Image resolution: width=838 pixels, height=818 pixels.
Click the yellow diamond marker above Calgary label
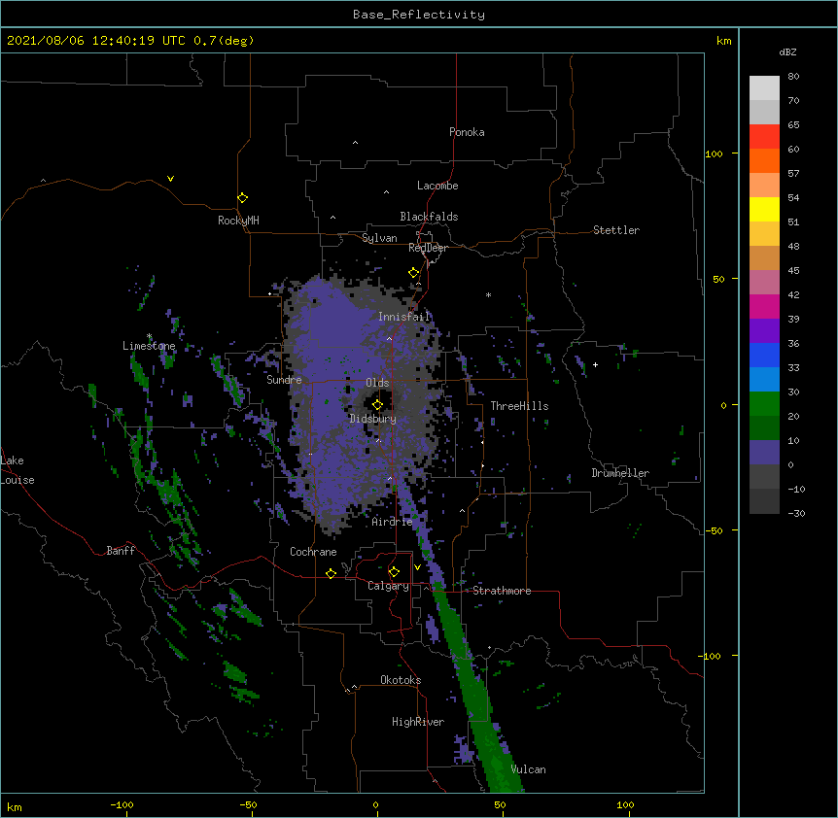point(394,572)
